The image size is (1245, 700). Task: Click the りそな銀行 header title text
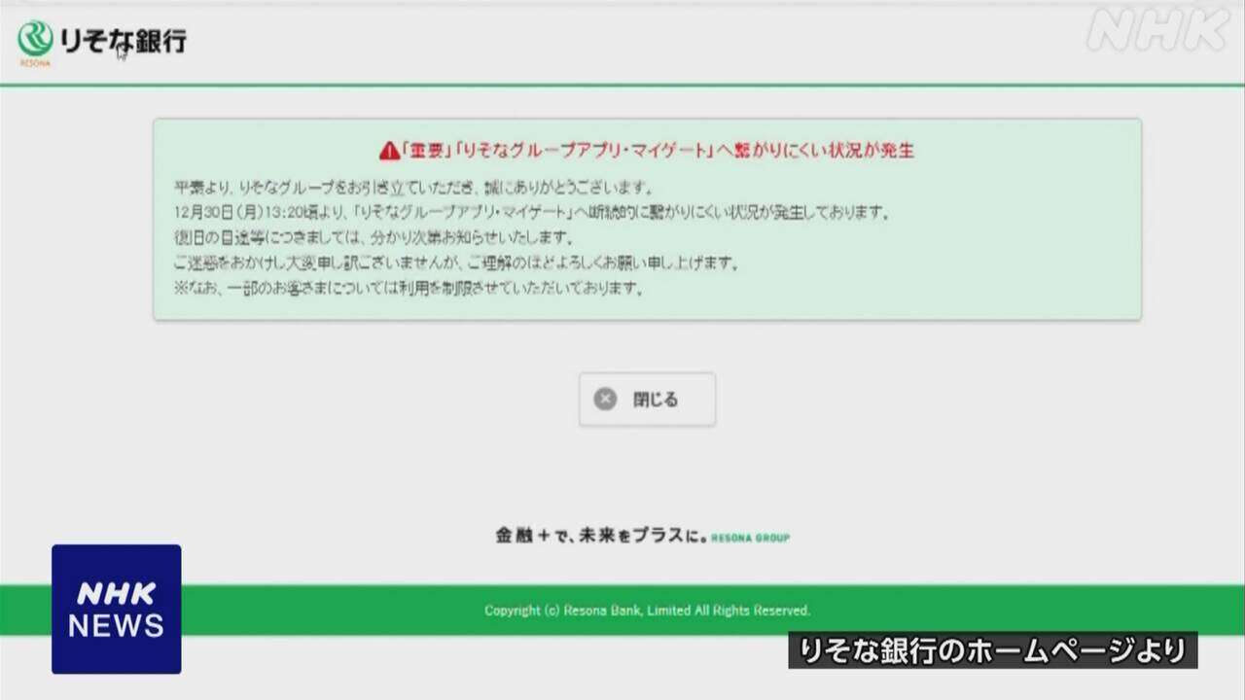coord(123,42)
